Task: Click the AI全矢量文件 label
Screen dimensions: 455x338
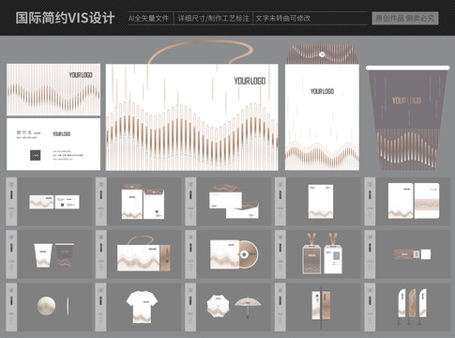Action: [148, 19]
